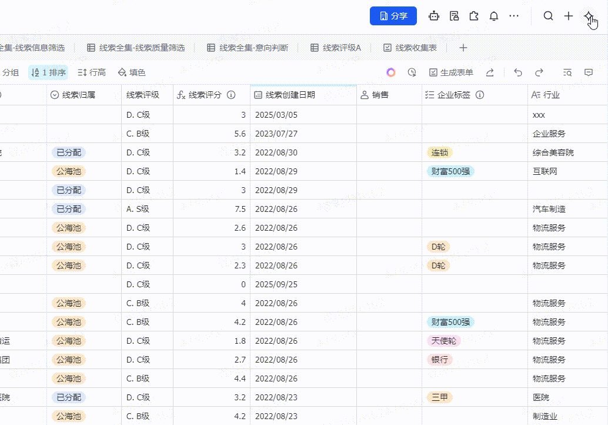The height and width of the screenshot is (425, 608).
Task: Switch to 线索评级A view tab
Action: tap(336, 48)
